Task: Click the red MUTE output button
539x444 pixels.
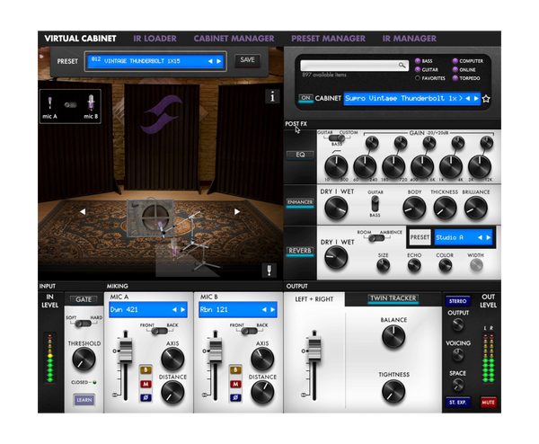Action: [488, 403]
